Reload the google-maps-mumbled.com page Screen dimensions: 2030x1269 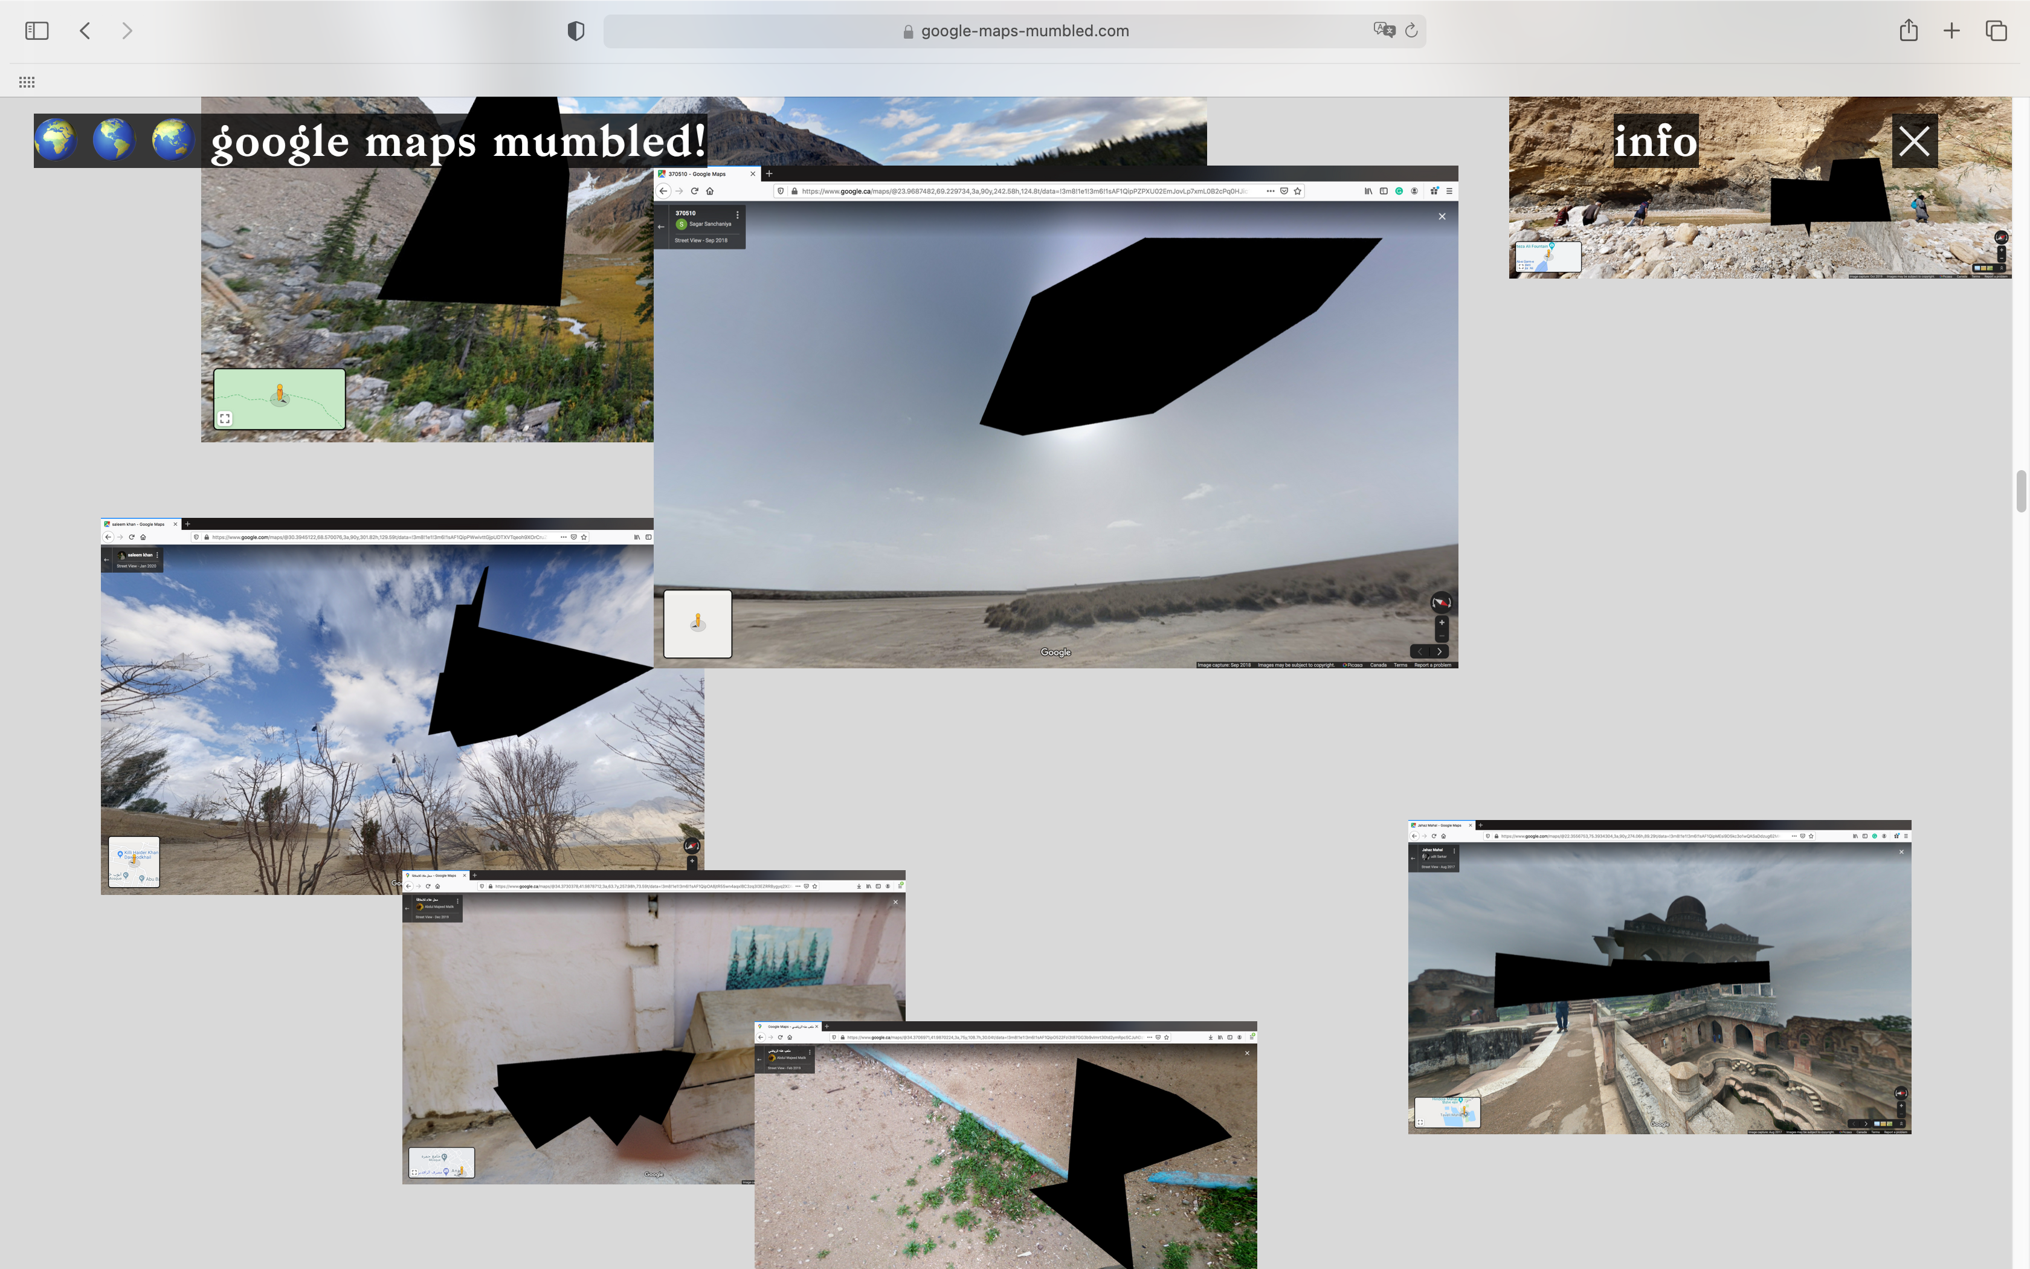tap(1412, 30)
